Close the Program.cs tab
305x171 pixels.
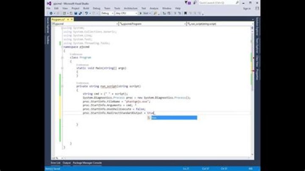pyautogui.click(x=72, y=19)
